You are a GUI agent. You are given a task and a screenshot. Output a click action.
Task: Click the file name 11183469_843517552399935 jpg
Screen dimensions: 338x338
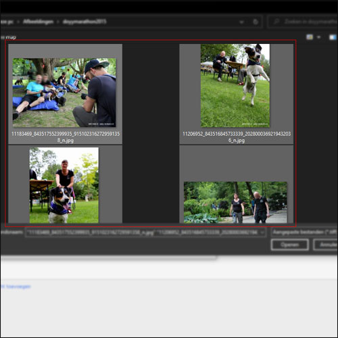tap(66, 137)
